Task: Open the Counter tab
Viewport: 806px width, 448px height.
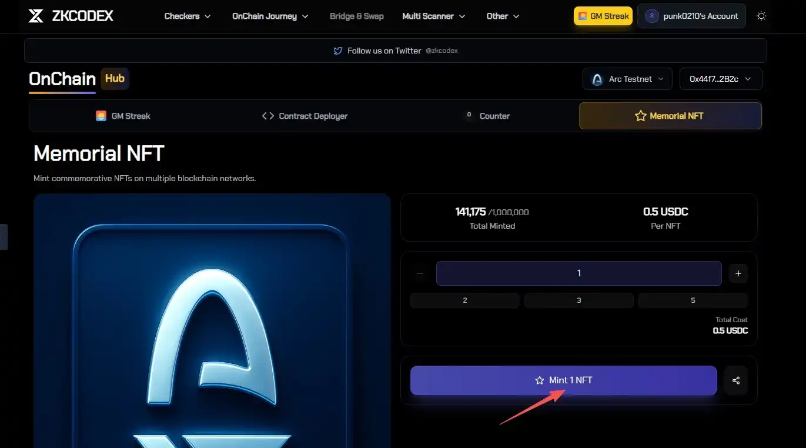Action: [x=489, y=116]
